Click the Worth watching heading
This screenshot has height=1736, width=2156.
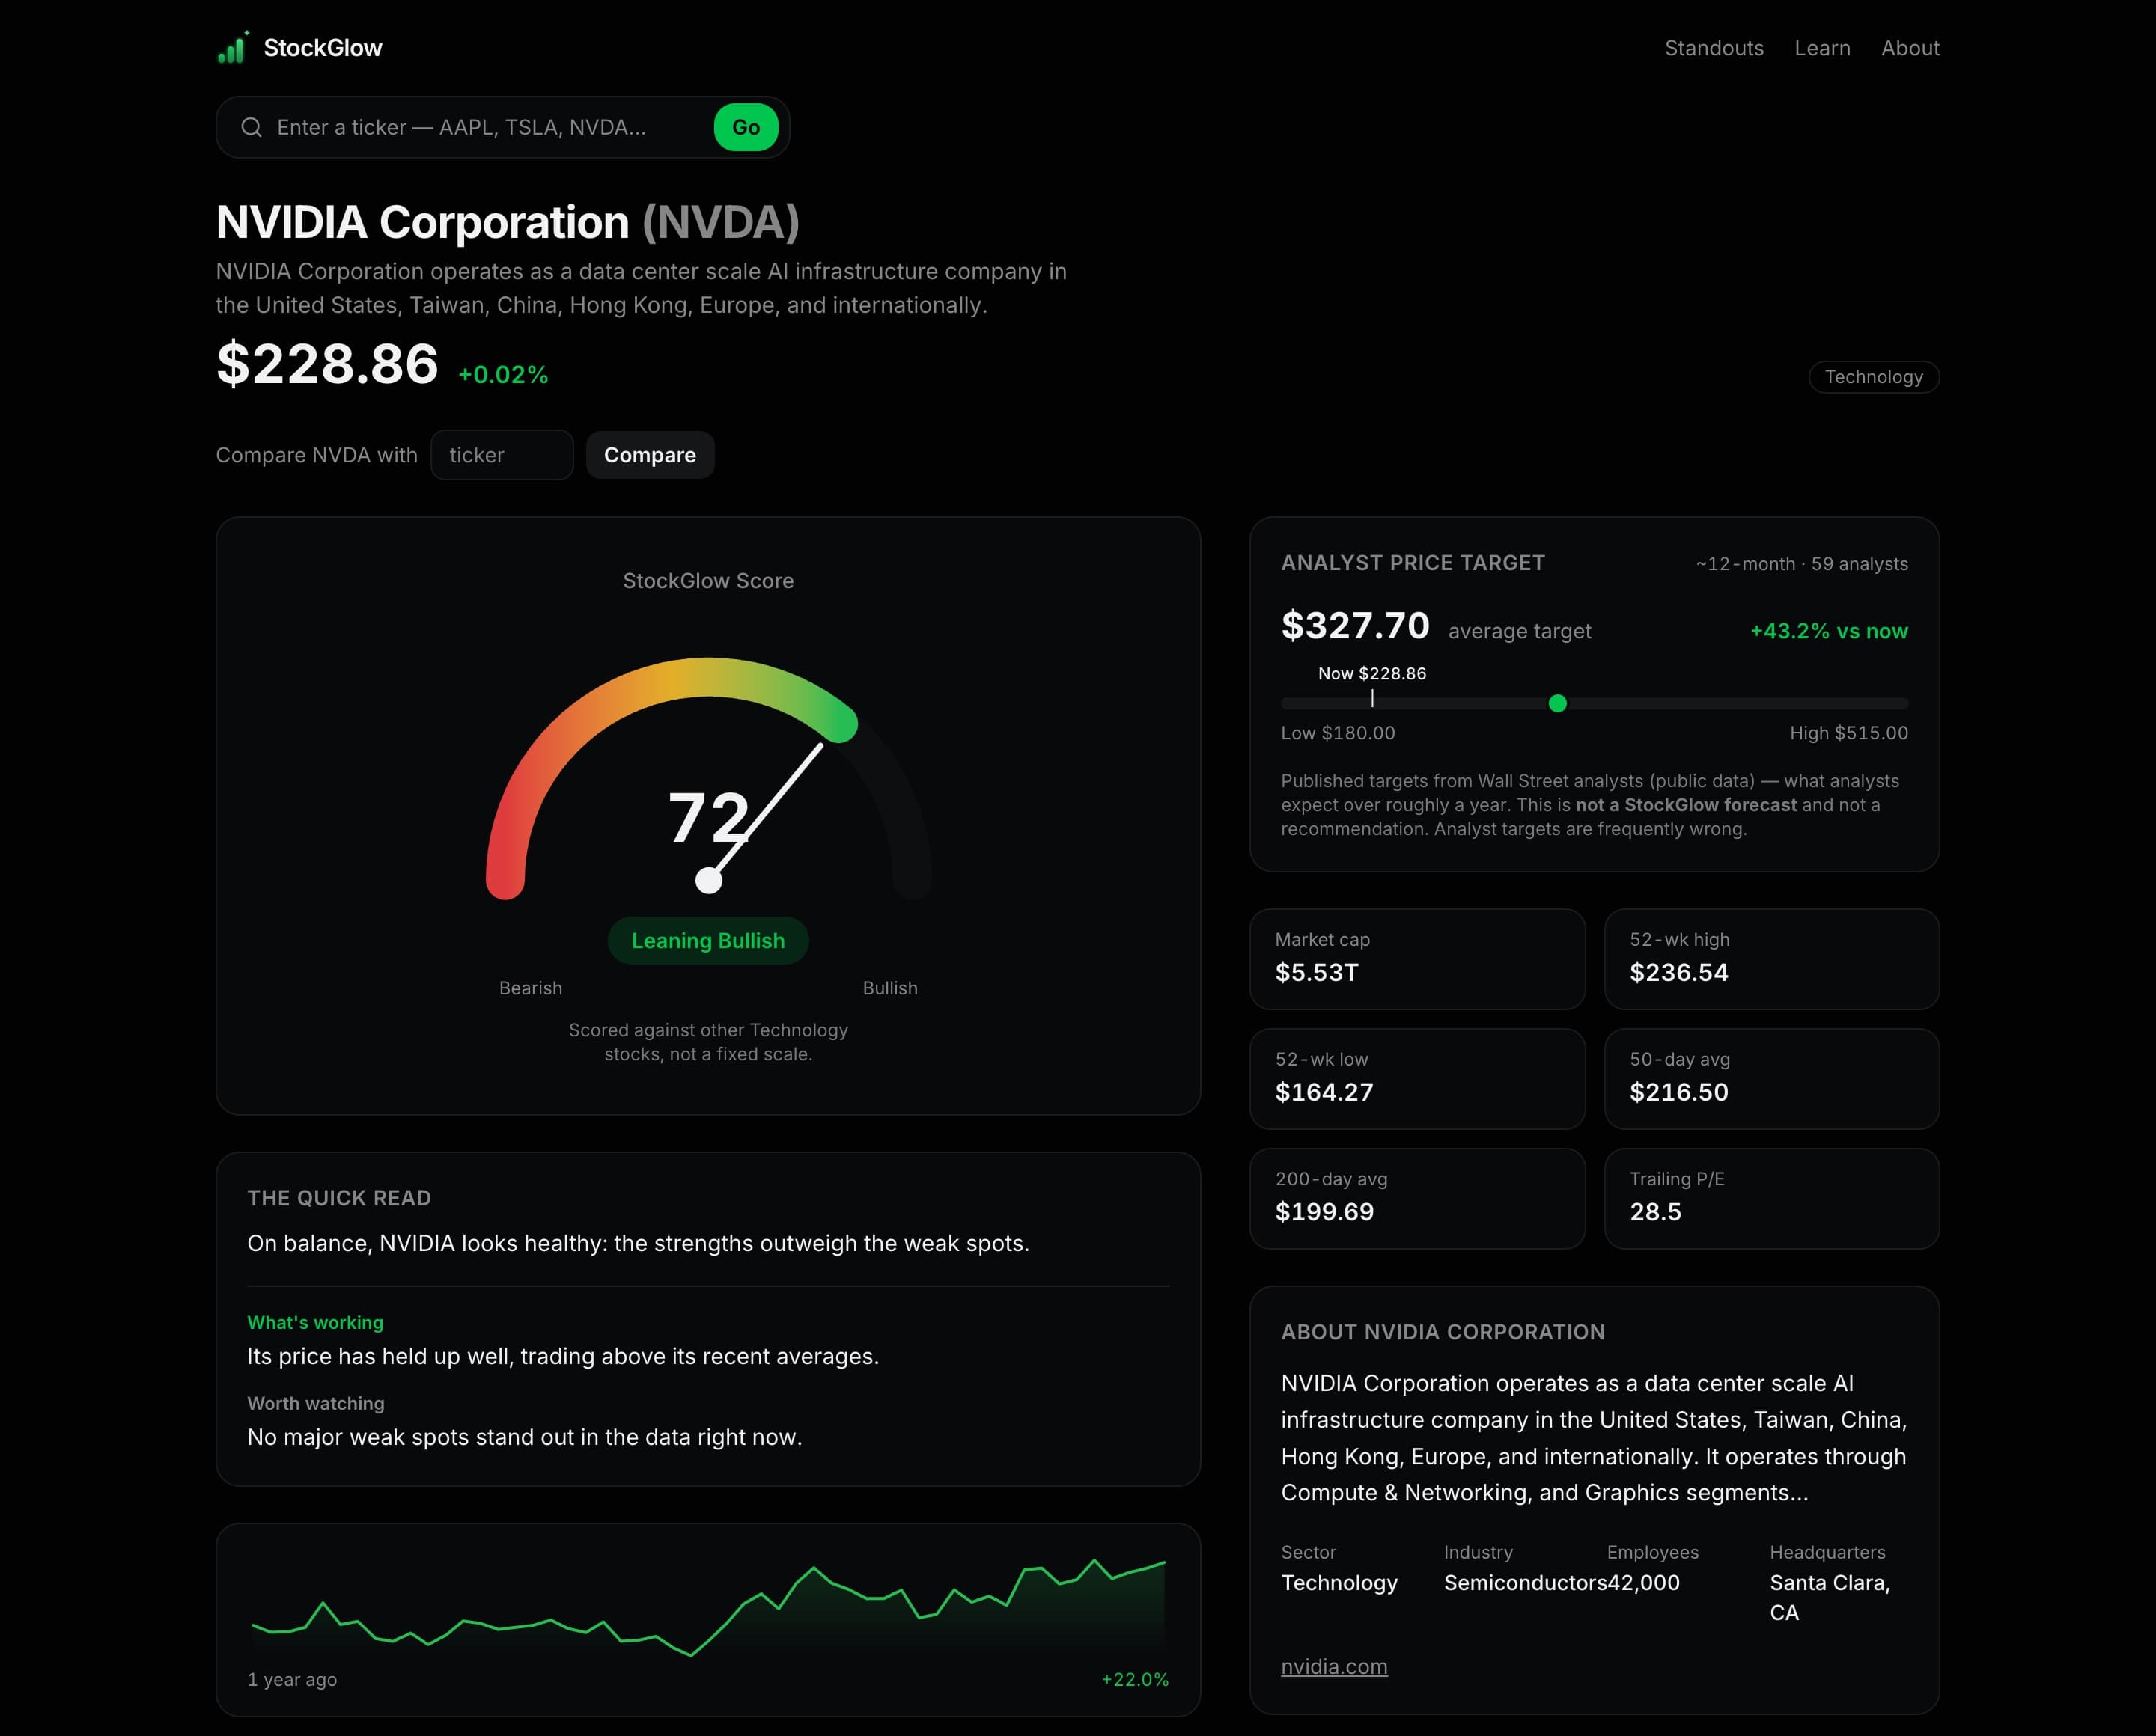(316, 1403)
